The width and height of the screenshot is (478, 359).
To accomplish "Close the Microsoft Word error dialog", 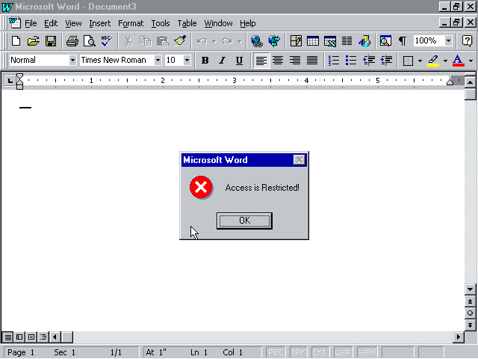I will 299,159.
